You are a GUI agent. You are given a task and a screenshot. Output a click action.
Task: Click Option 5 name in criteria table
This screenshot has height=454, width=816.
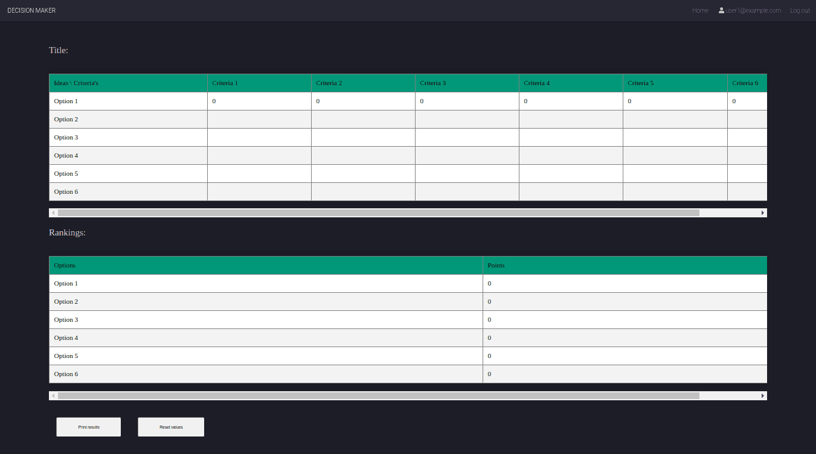point(128,173)
